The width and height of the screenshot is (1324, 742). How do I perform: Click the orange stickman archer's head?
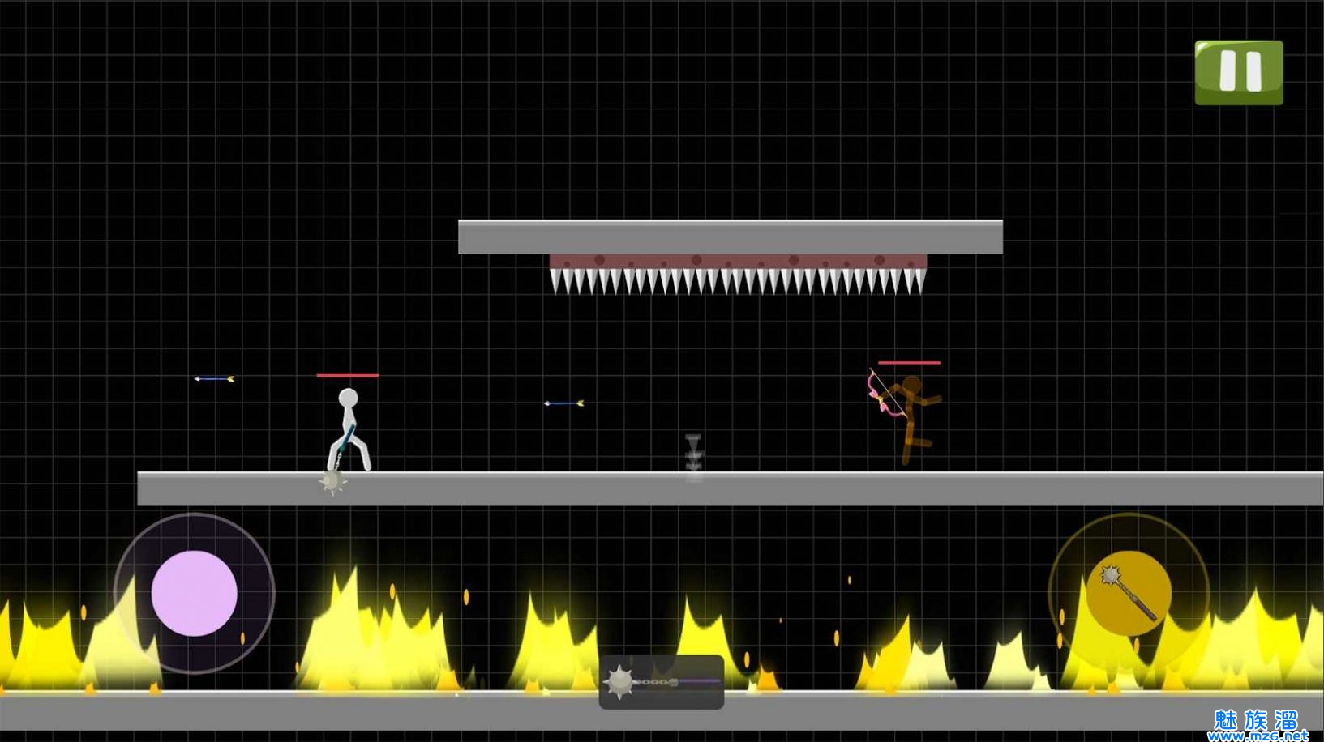[x=912, y=386]
